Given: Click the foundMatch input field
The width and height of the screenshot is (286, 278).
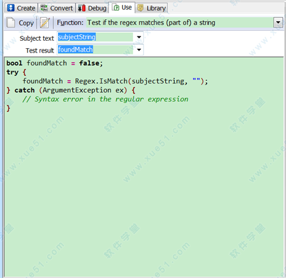Looking at the screenshot, I should pos(96,49).
